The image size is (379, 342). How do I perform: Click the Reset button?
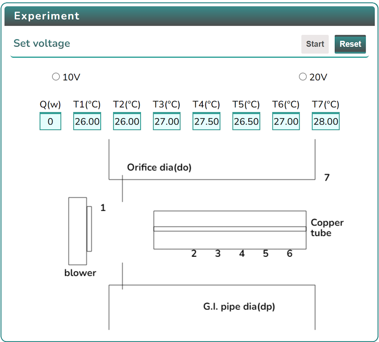(x=350, y=44)
